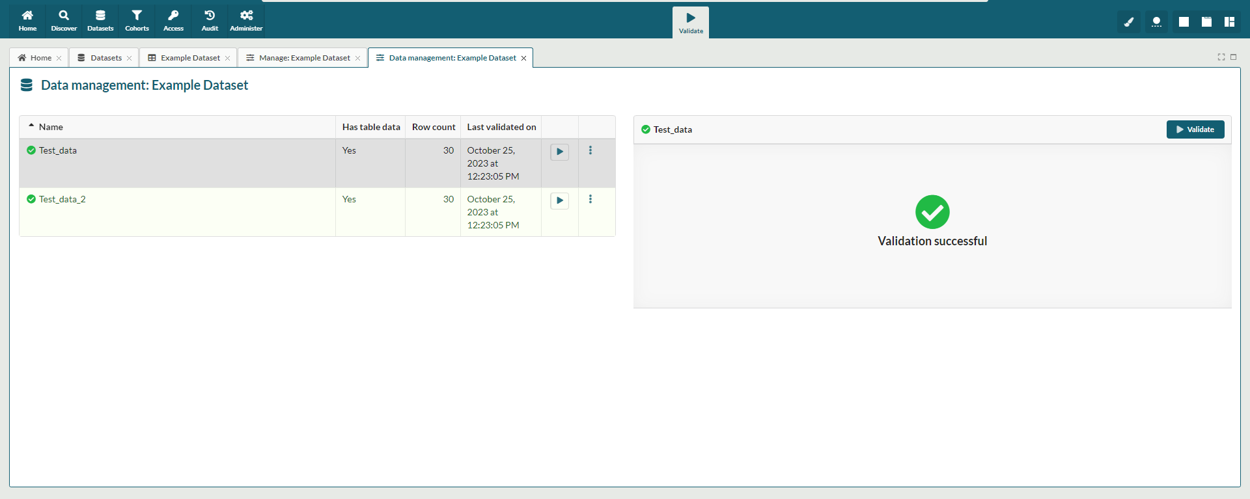Screen dimensions: 1250x499
Task: Click the user account icon in header
Action: point(1156,22)
